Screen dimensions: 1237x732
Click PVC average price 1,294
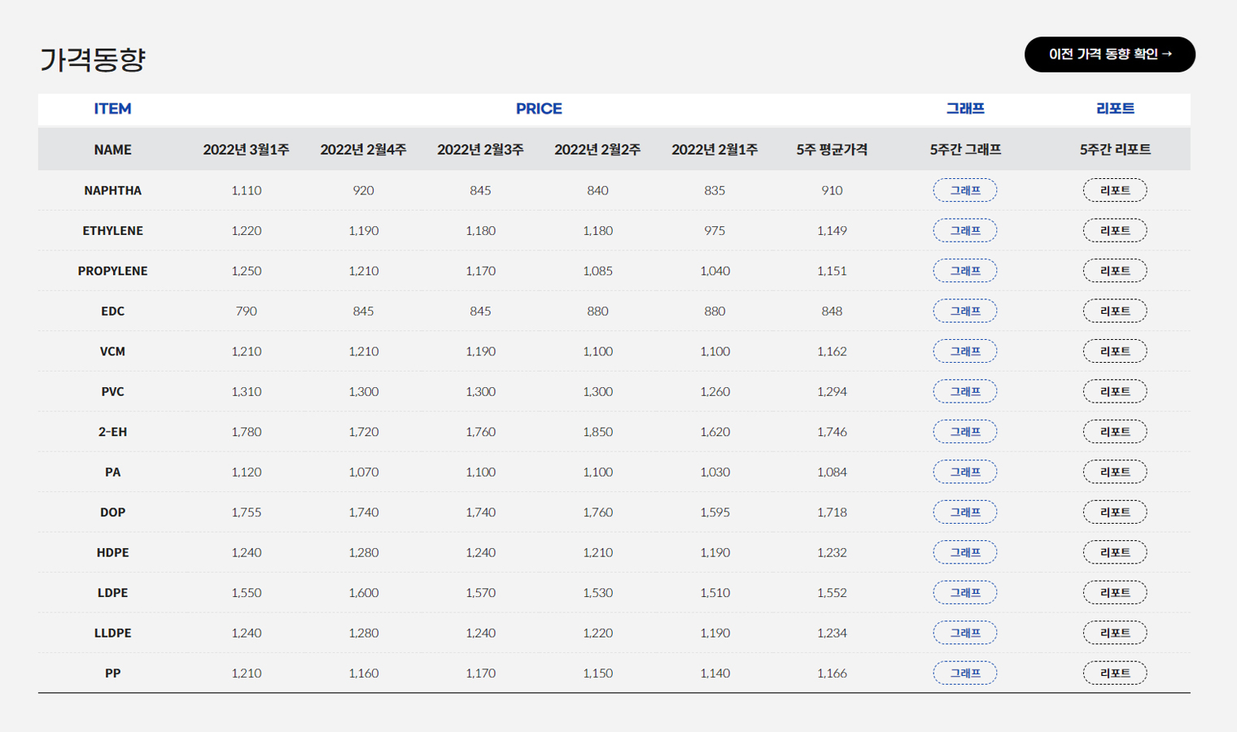832,391
